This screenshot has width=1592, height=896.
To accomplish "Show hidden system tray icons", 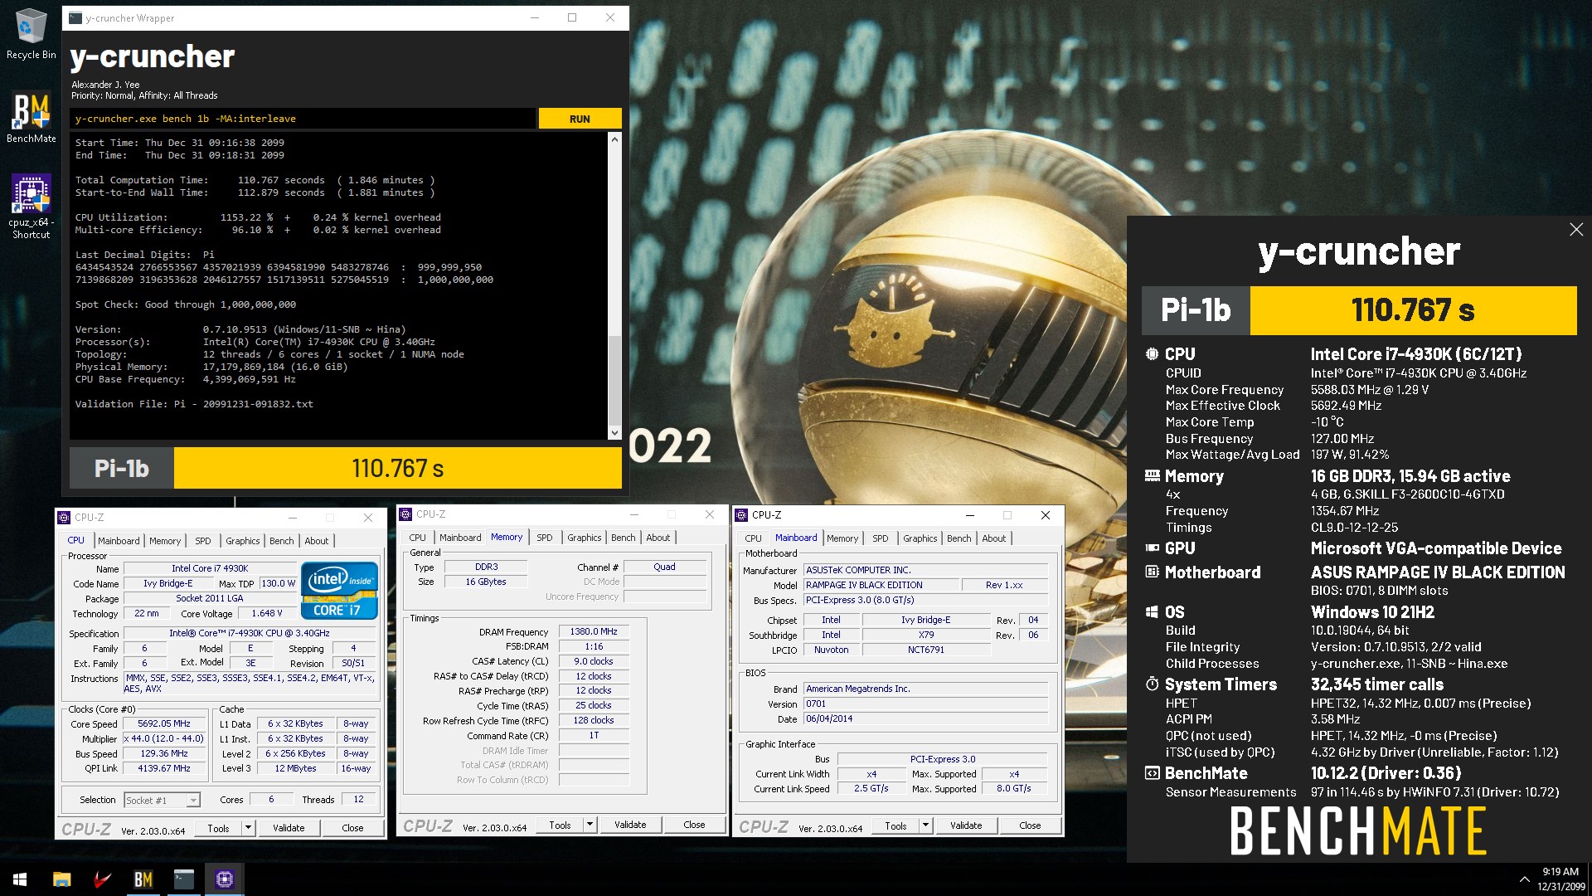I will (x=1524, y=879).
